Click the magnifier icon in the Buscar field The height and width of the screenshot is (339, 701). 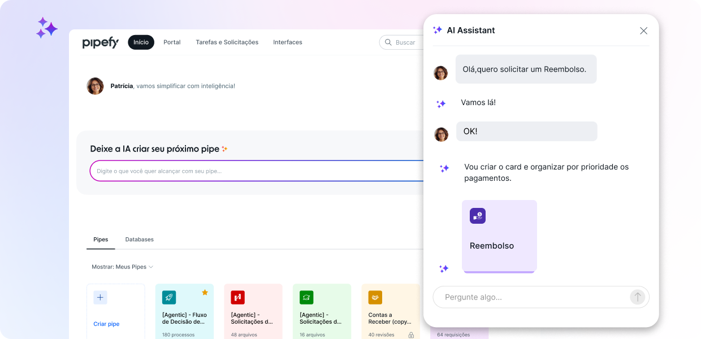click(388, 42)
